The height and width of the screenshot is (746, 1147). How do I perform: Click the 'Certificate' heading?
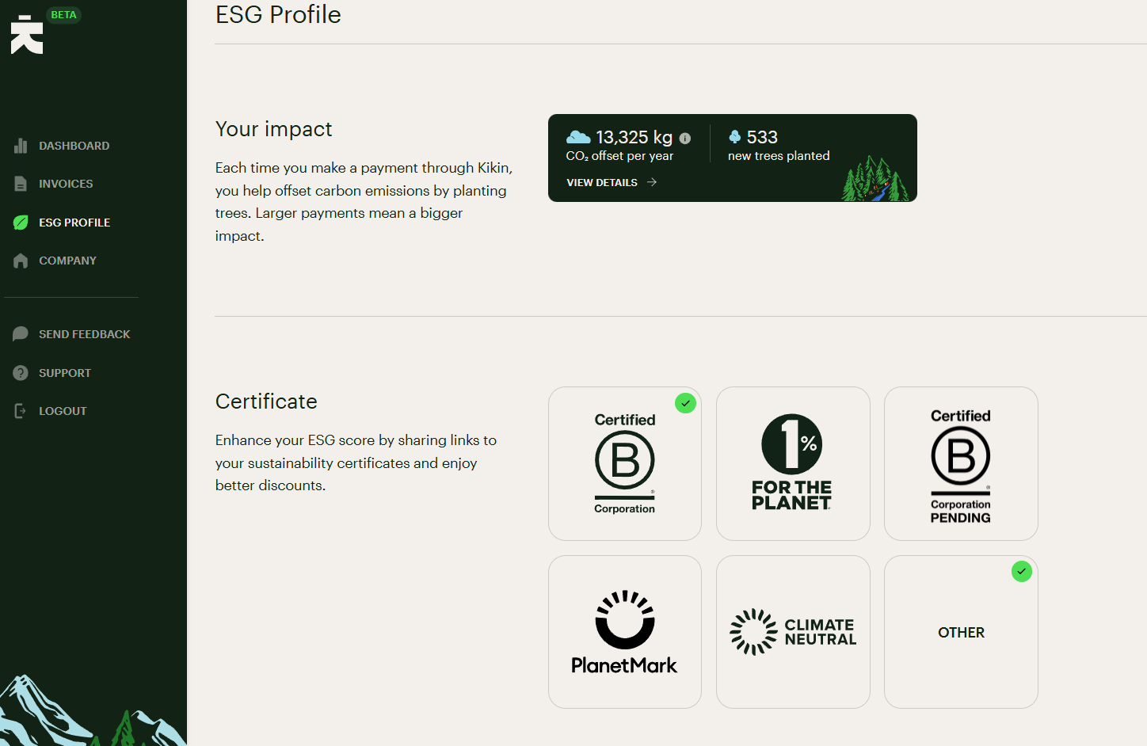pyautogui.click(x=266, y=402)
